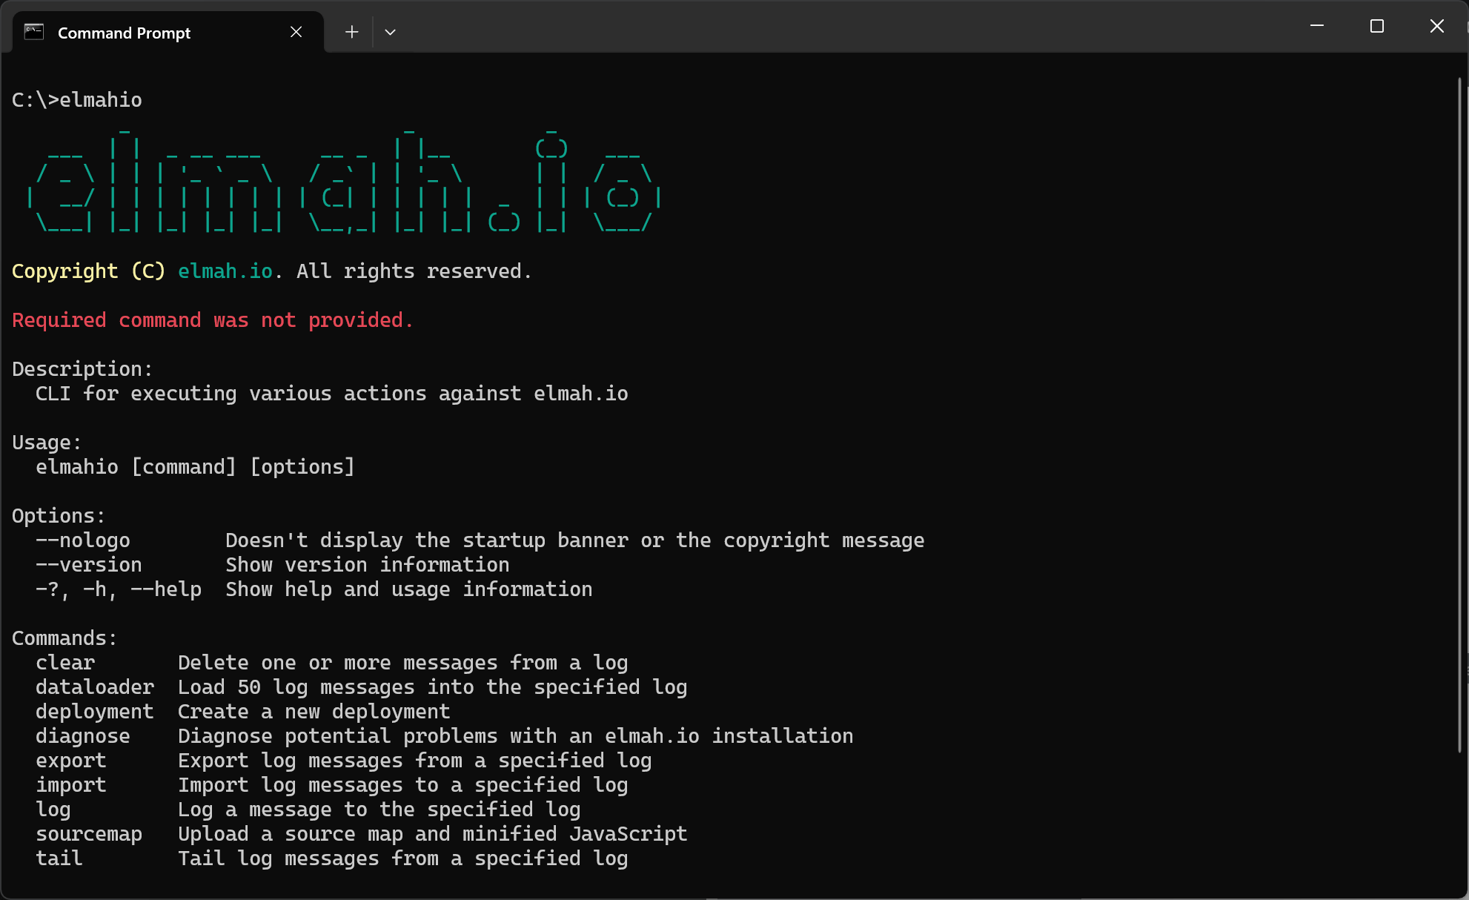
Task: Open a new terminal tab with the plus icon
Action: pos(351,32)
